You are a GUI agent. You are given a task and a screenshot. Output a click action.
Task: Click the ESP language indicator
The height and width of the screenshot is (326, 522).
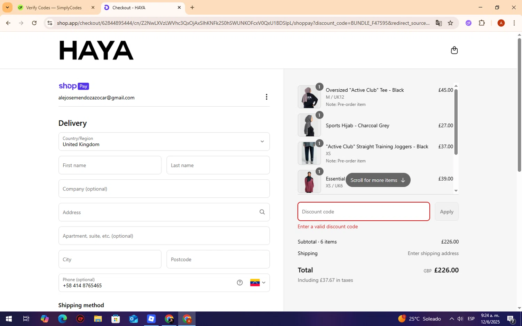click(471, 319)
